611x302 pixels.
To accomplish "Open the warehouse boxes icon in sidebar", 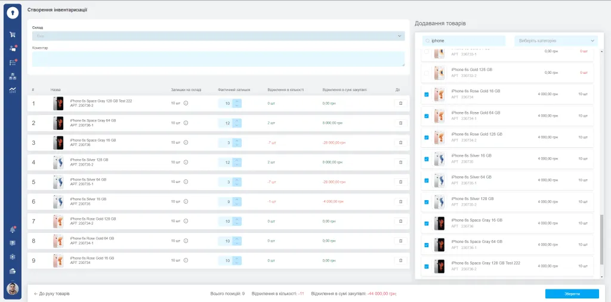I will pyautogui.click(x=13, y=76).
